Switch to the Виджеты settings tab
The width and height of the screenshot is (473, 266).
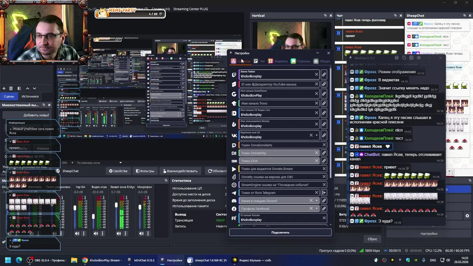[278, 61]
